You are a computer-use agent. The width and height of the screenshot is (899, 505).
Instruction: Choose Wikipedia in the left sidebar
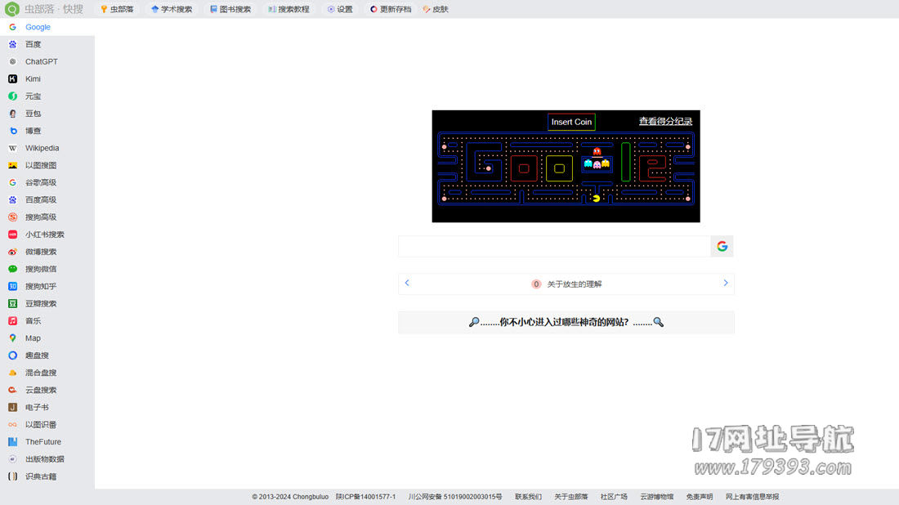point(42,149)
